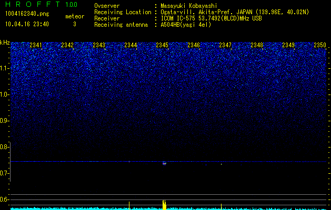Click the 2342 time marker
The width and height of the screenshot is (331, 210).
click(67, 45)
